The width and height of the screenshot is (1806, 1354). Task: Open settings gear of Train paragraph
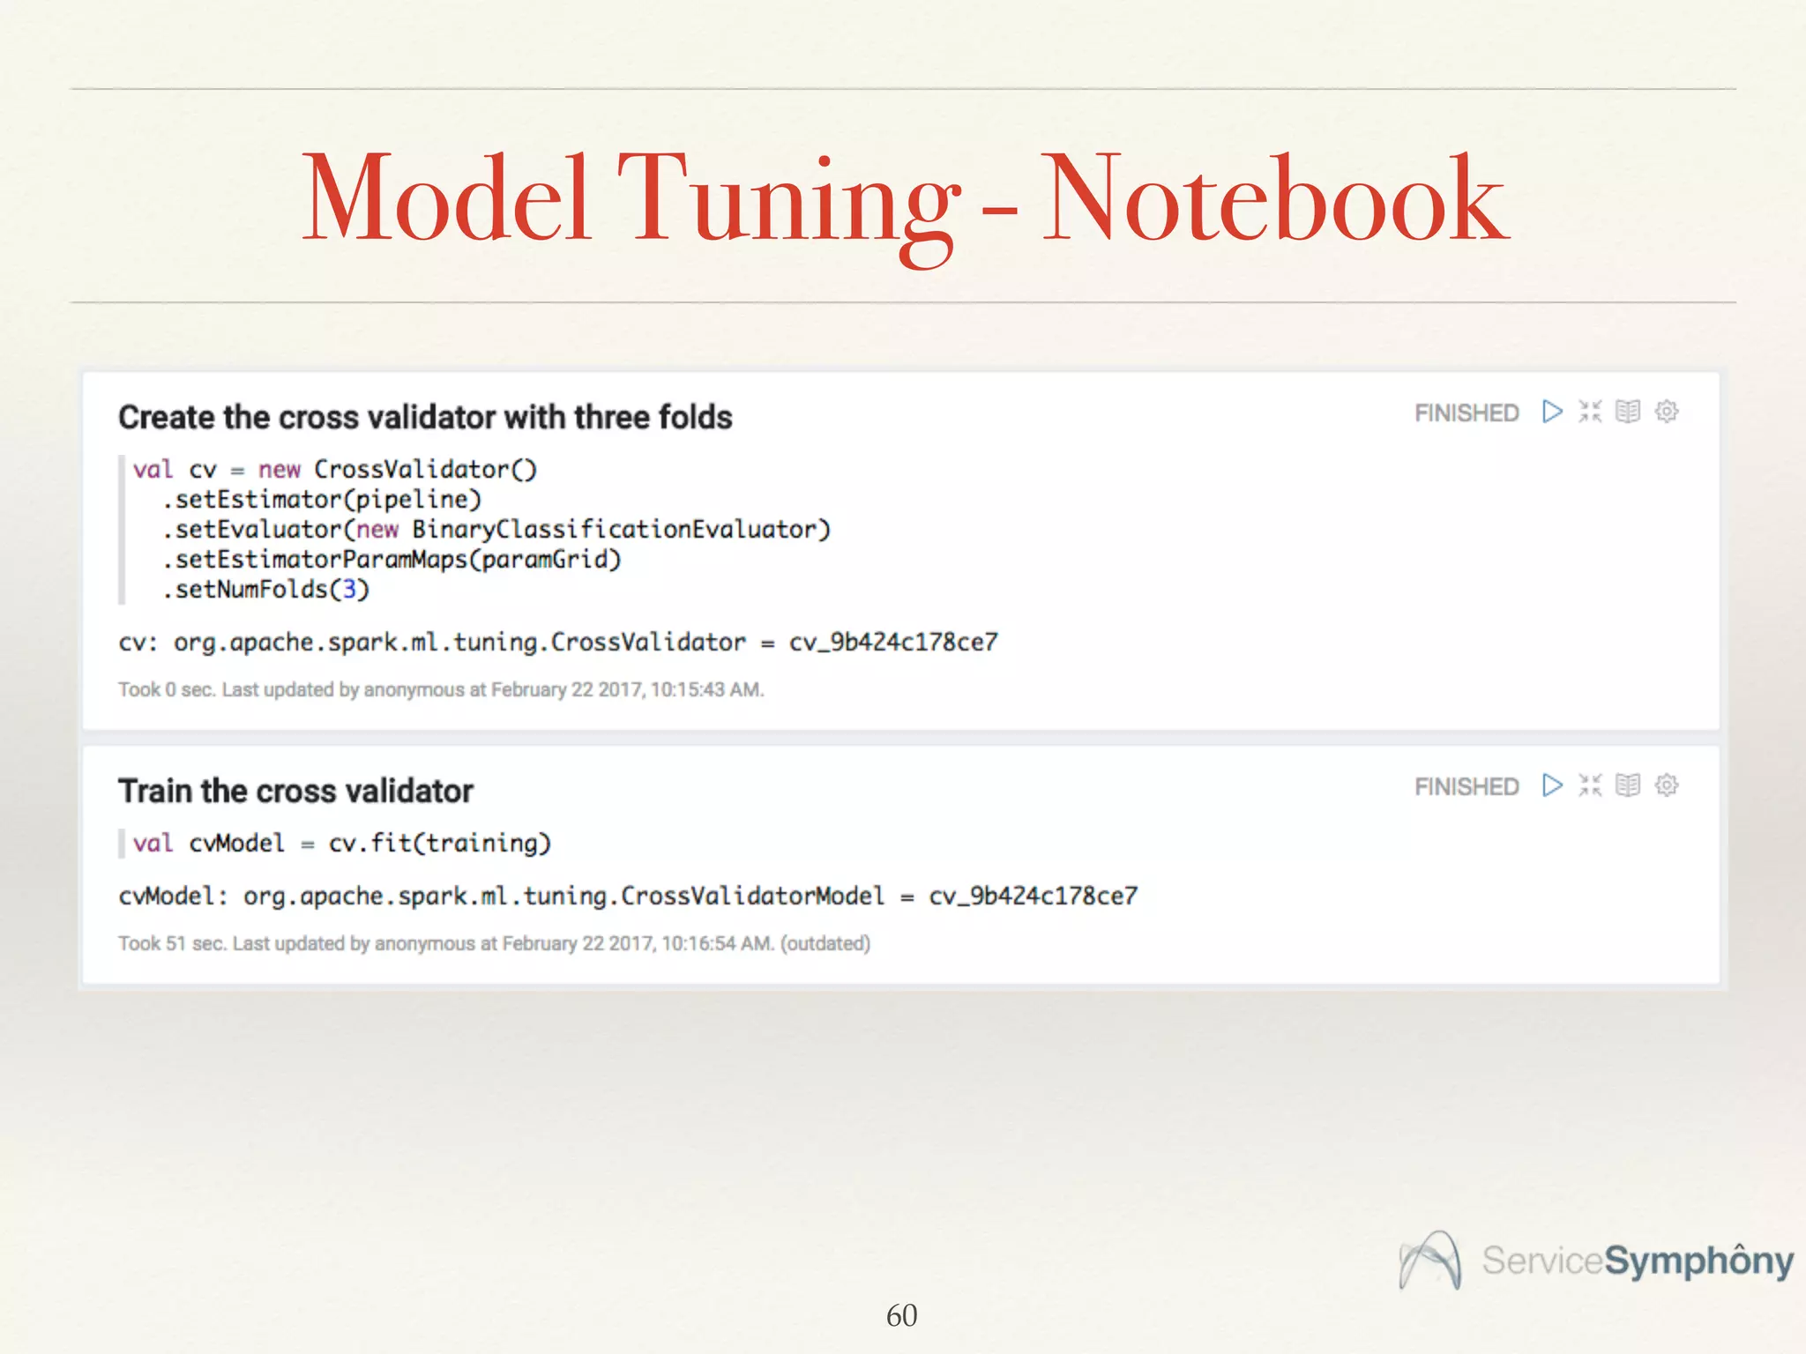[x=1667, y=785]
